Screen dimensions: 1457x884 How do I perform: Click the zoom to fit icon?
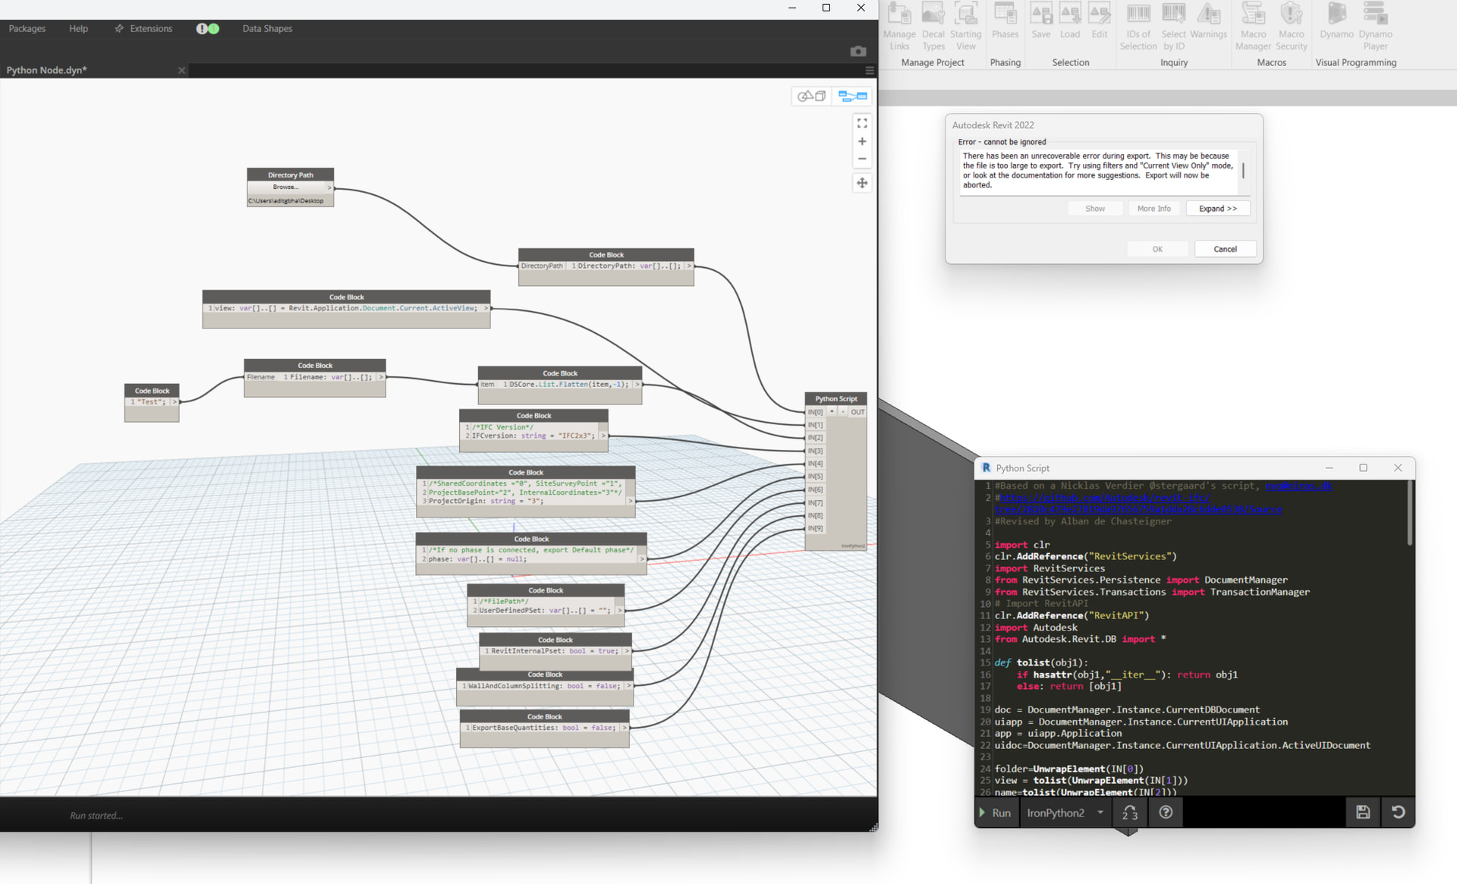tap(862, 123)
